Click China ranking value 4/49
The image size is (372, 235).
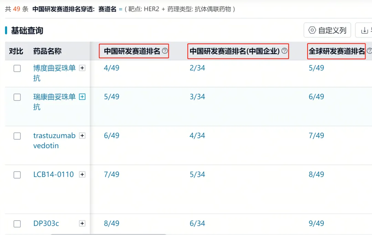coord(112,68)
